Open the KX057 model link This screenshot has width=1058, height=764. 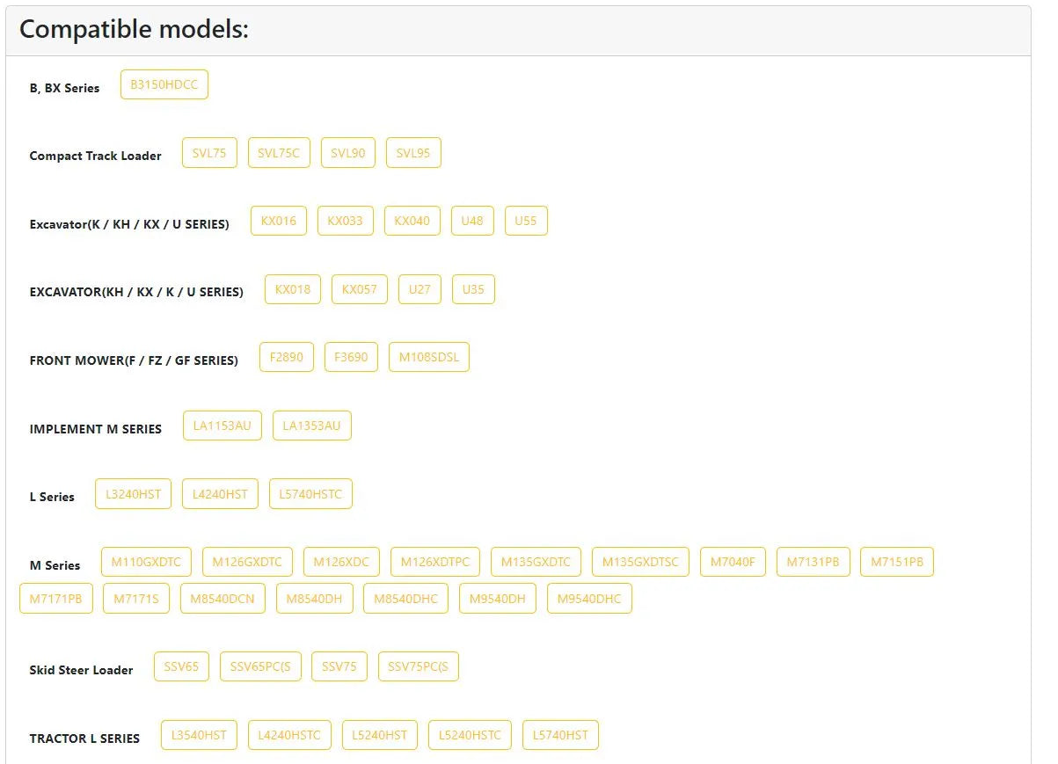point(360,289)
